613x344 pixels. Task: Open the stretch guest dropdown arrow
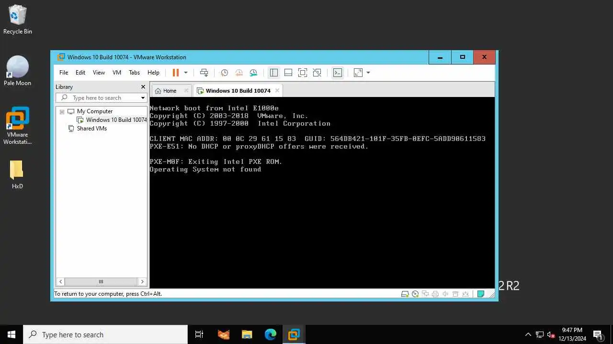click(368, 73)
